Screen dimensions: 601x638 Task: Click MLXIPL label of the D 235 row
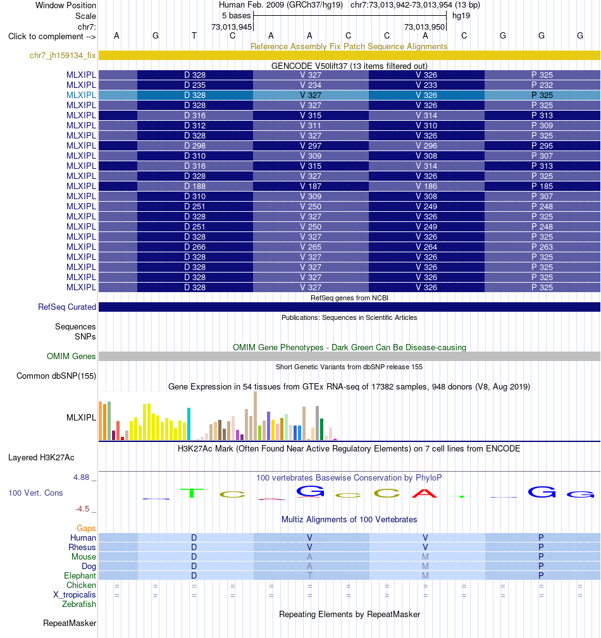pos(81,85)
